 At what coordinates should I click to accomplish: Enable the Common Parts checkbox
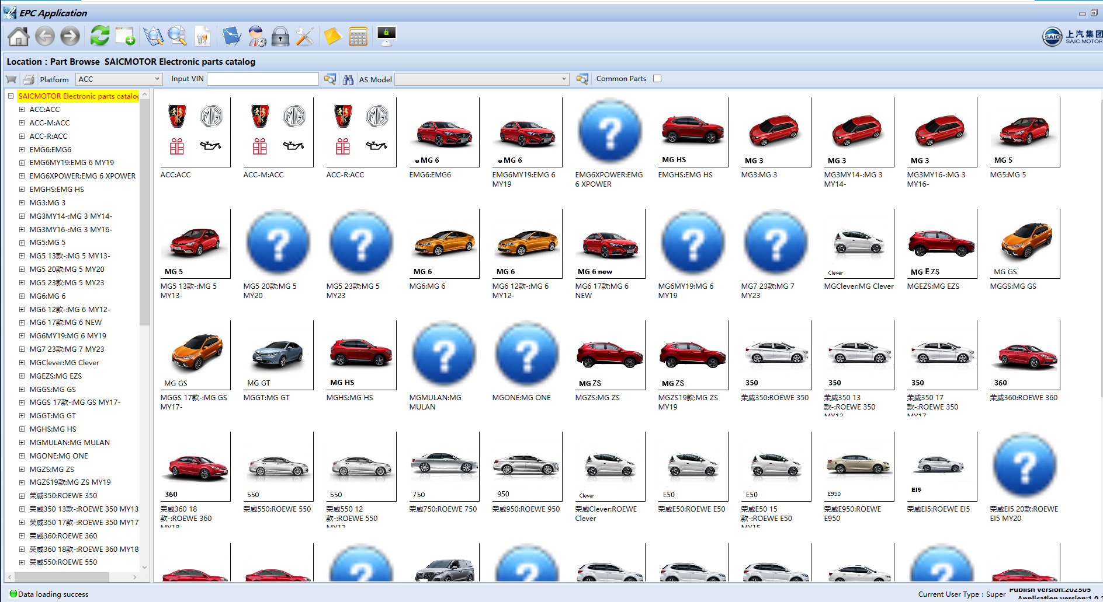[x=657, y=79]
